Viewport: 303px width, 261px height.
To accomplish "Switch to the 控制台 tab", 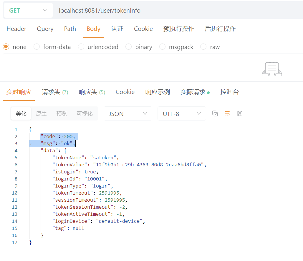I will 229,92.
